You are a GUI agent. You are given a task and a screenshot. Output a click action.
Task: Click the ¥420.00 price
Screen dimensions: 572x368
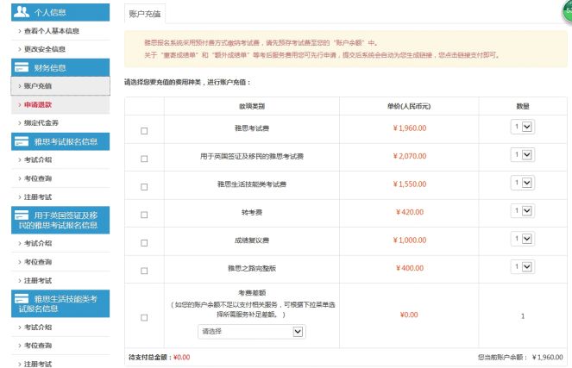[x=410, y=212]
